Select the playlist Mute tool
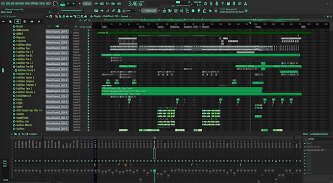The height and width of the screenshot is (183, 333). (67, 16)
